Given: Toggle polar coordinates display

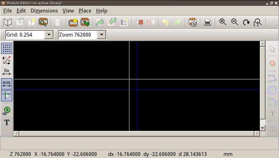Looking at the screenshot, I should tap(7, 60).
